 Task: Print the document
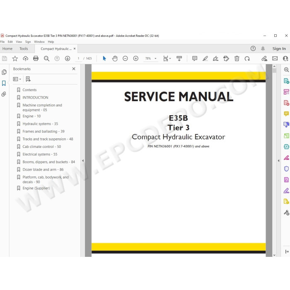pos(36,59)
